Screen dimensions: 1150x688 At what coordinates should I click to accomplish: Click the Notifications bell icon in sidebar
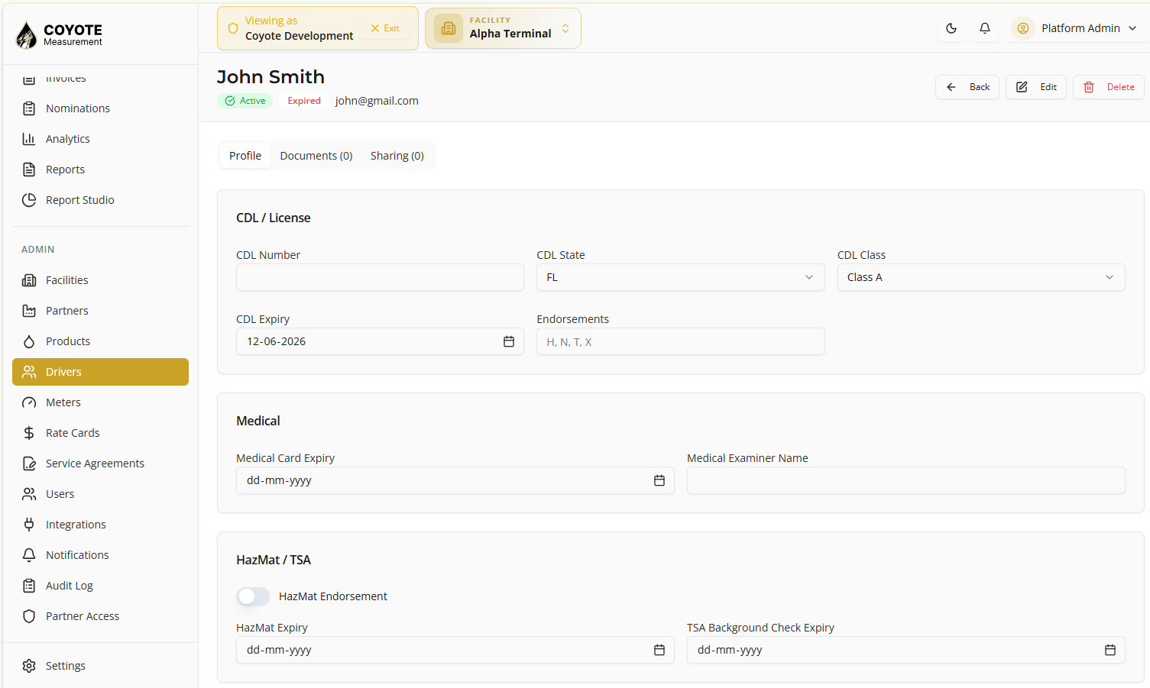[29, 555]
